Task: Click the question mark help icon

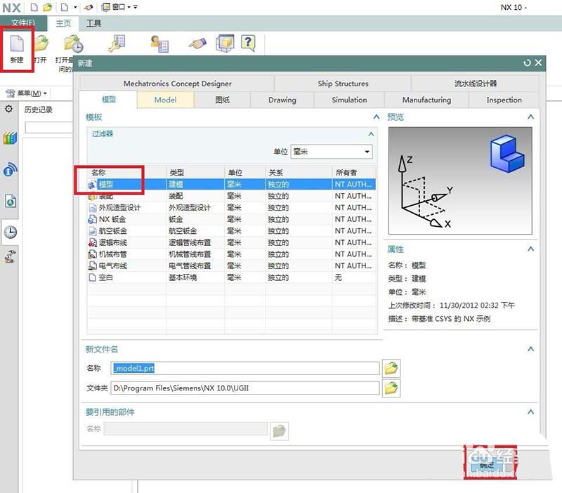Action: point(248,43)
